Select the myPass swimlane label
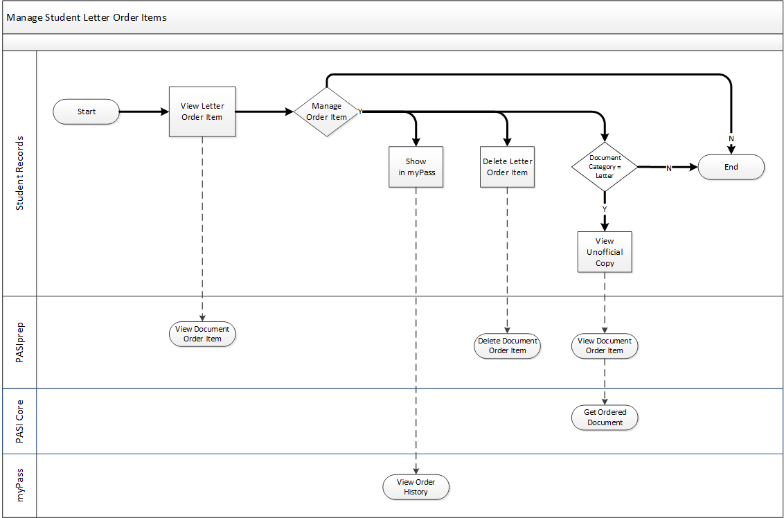The height and width of the screenshot is (518, 784). tap(20, 485)
